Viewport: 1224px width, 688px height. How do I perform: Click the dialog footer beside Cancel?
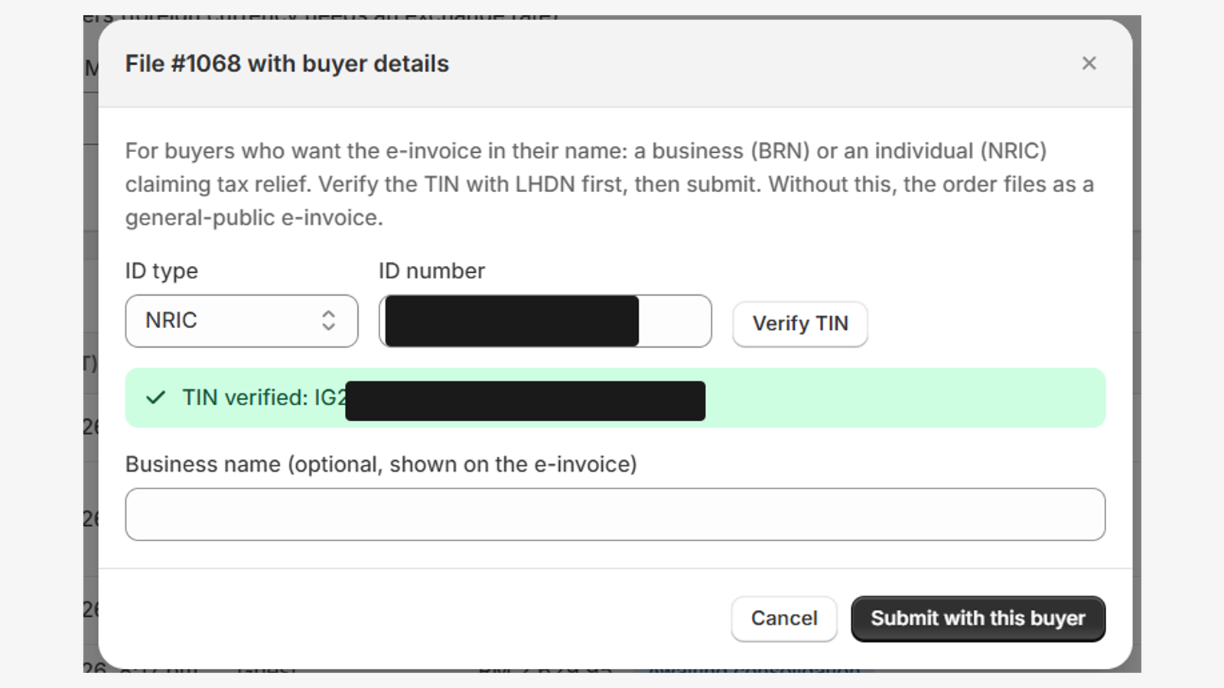[x=413, y=619]
